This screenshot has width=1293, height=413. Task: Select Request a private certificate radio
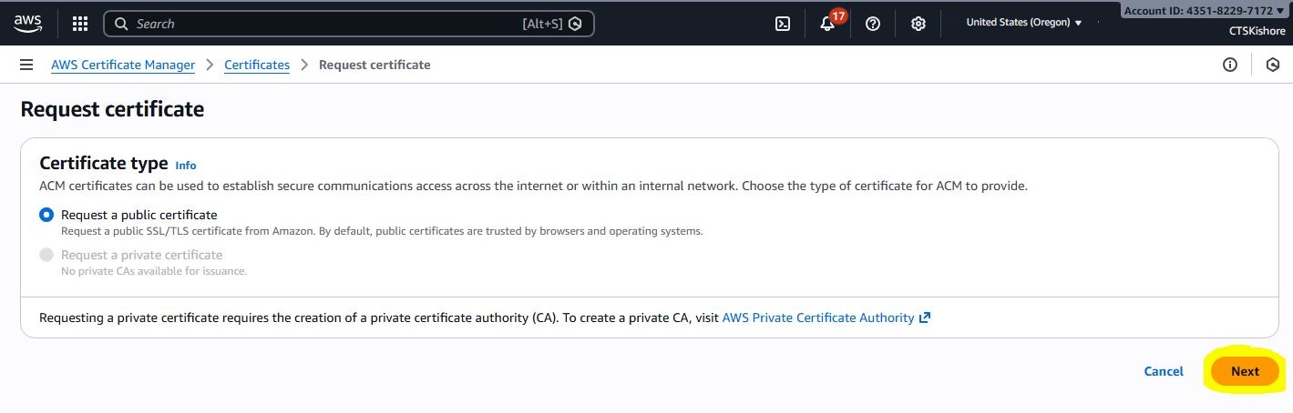[46, 255]
